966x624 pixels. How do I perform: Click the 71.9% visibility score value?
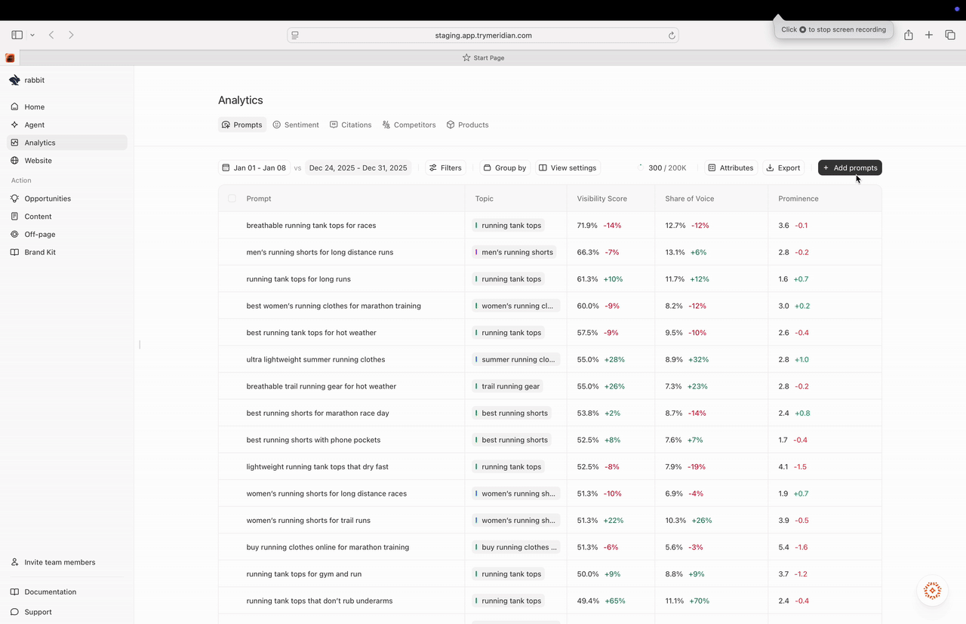pyautogui.click(x=587, y=226)
